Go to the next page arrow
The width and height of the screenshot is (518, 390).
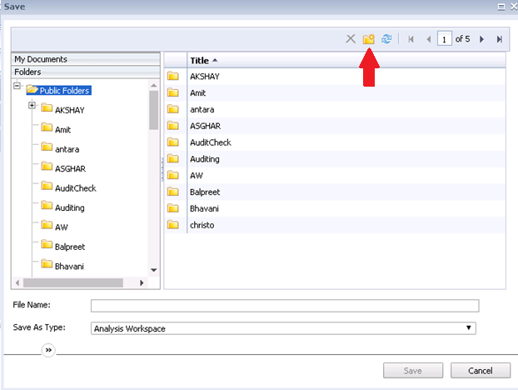coord(481,39)
